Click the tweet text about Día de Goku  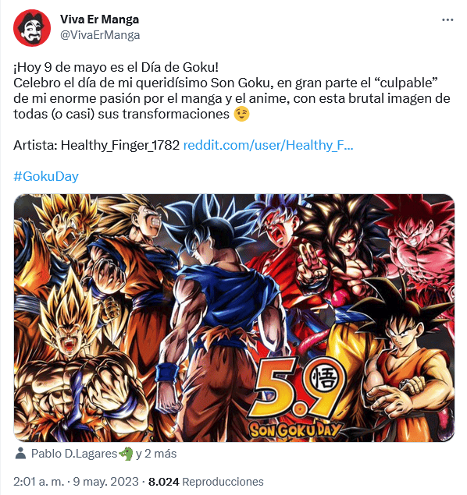[231, 90]
